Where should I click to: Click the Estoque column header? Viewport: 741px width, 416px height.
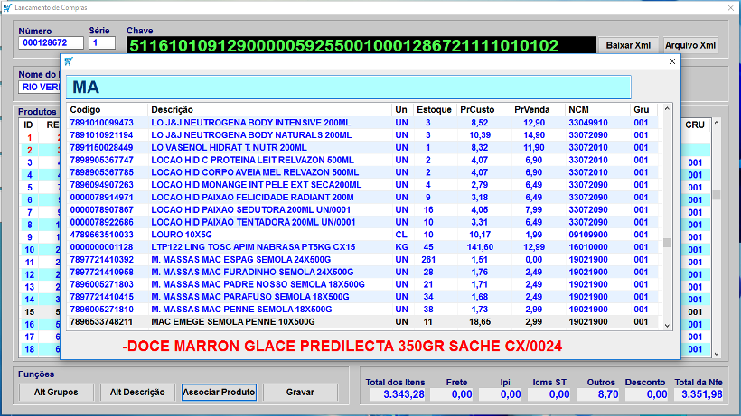[x=434, y=110]
